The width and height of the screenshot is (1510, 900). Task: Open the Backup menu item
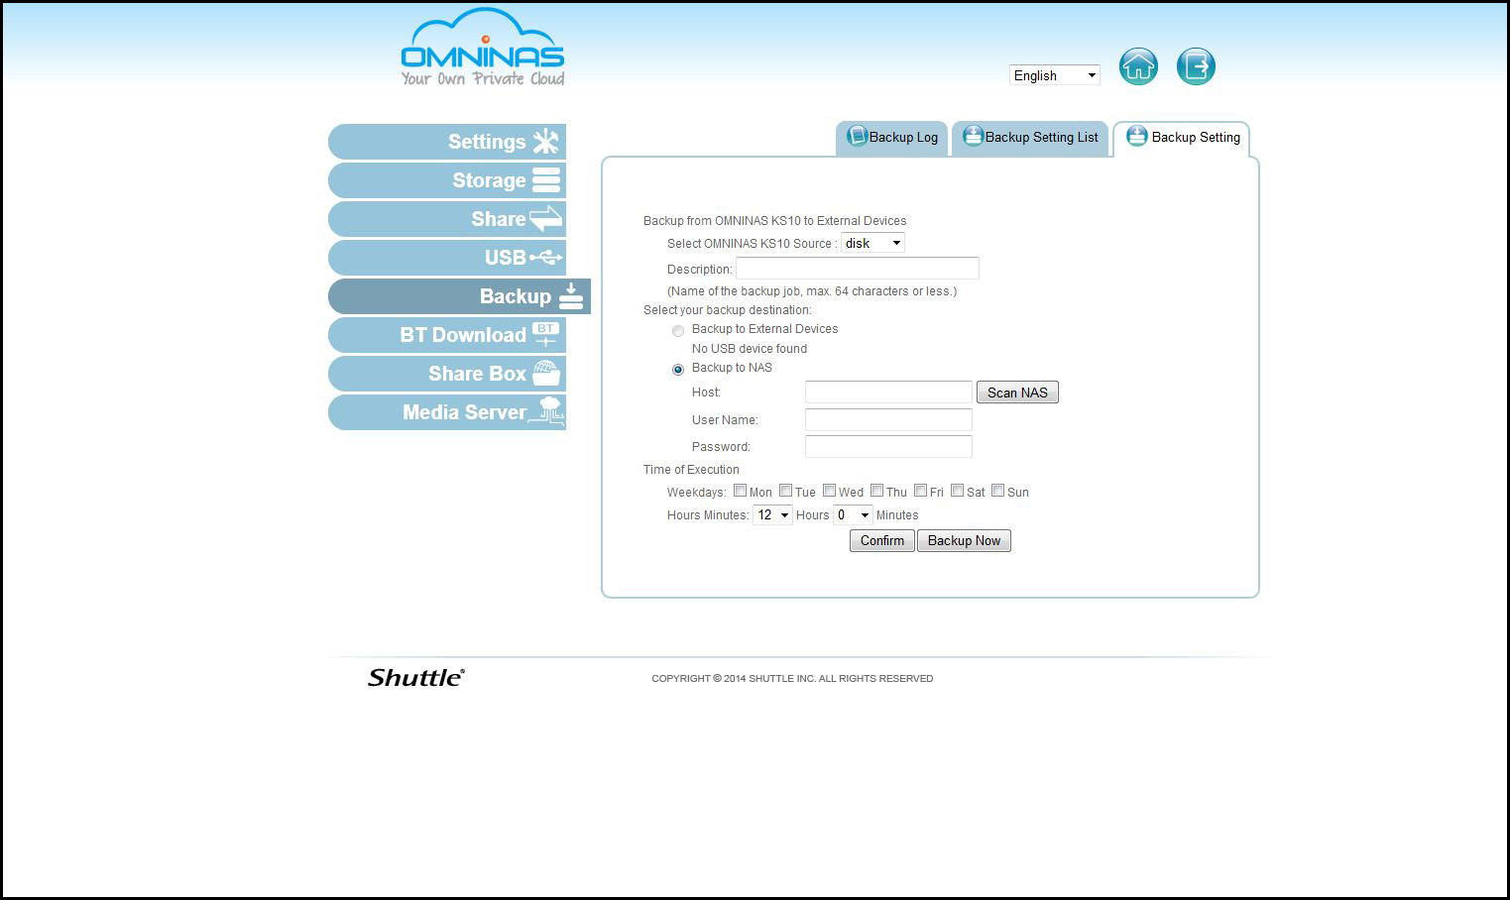[459, 296]
